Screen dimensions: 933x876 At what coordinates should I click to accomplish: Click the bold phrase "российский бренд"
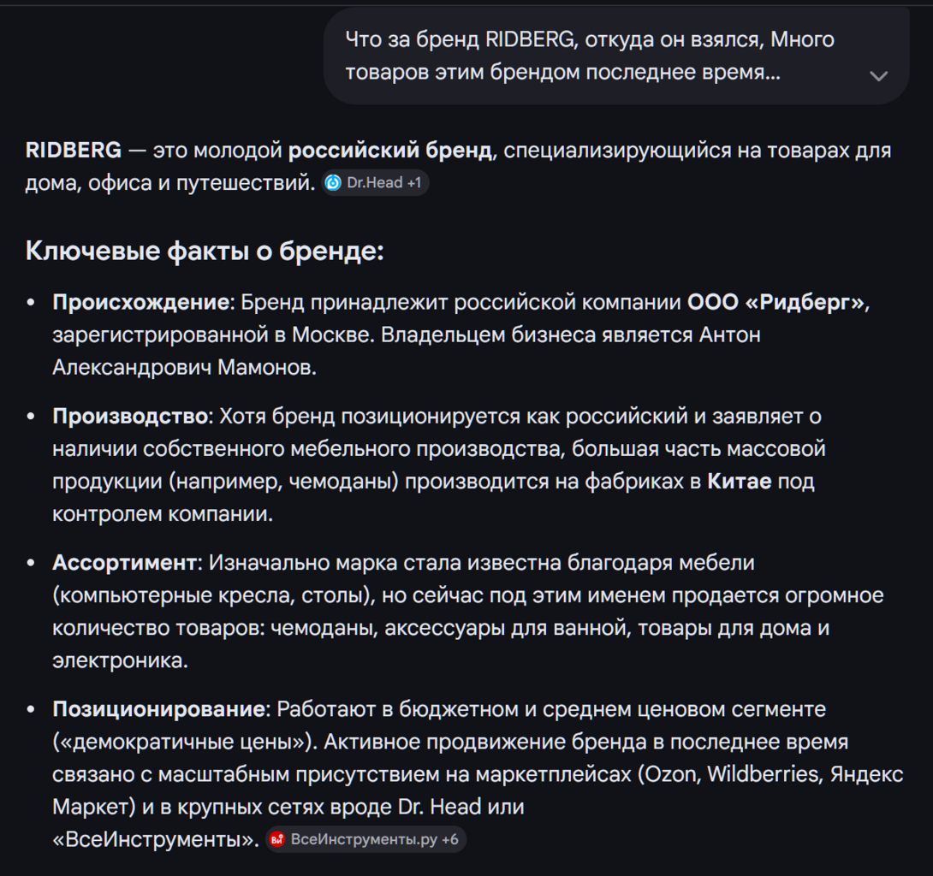point(389,151)
